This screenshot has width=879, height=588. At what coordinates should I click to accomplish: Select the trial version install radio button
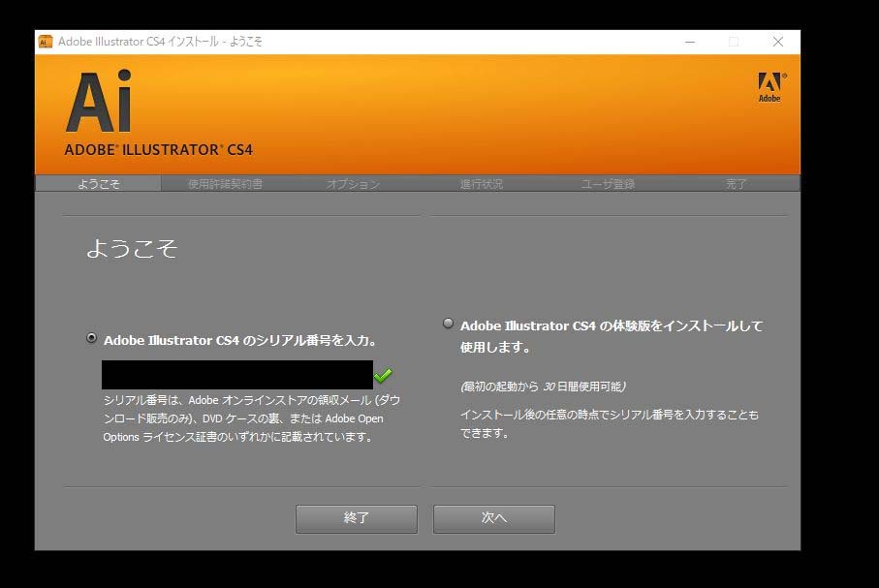click(448, 324)
